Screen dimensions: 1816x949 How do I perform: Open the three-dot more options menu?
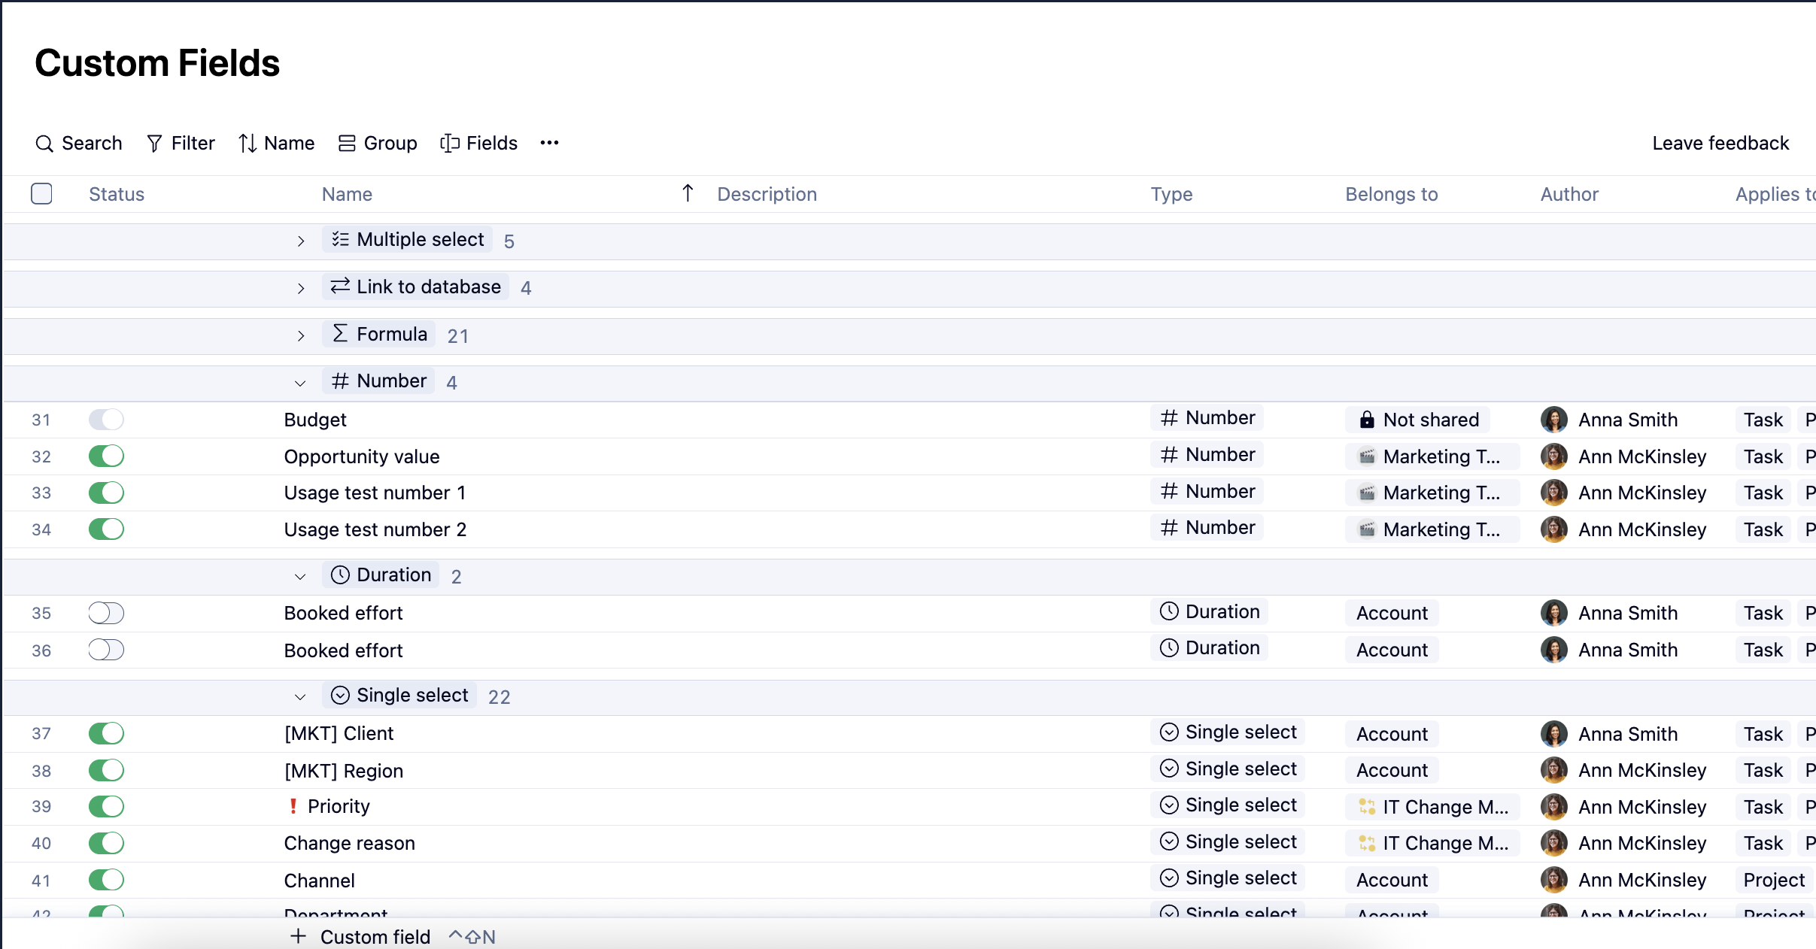[550, 143]
